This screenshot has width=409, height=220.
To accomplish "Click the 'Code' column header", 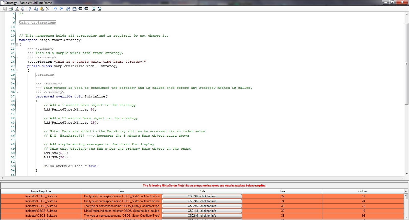I will point(202,191).
